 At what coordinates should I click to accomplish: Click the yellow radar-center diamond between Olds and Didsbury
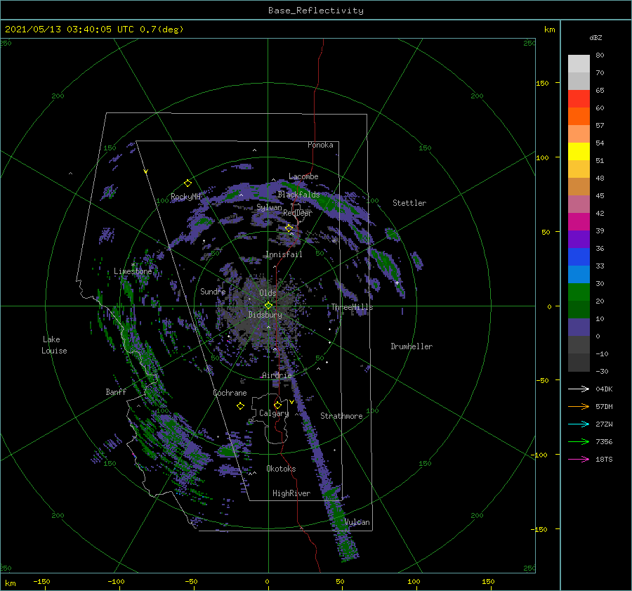tap(268, 306)
